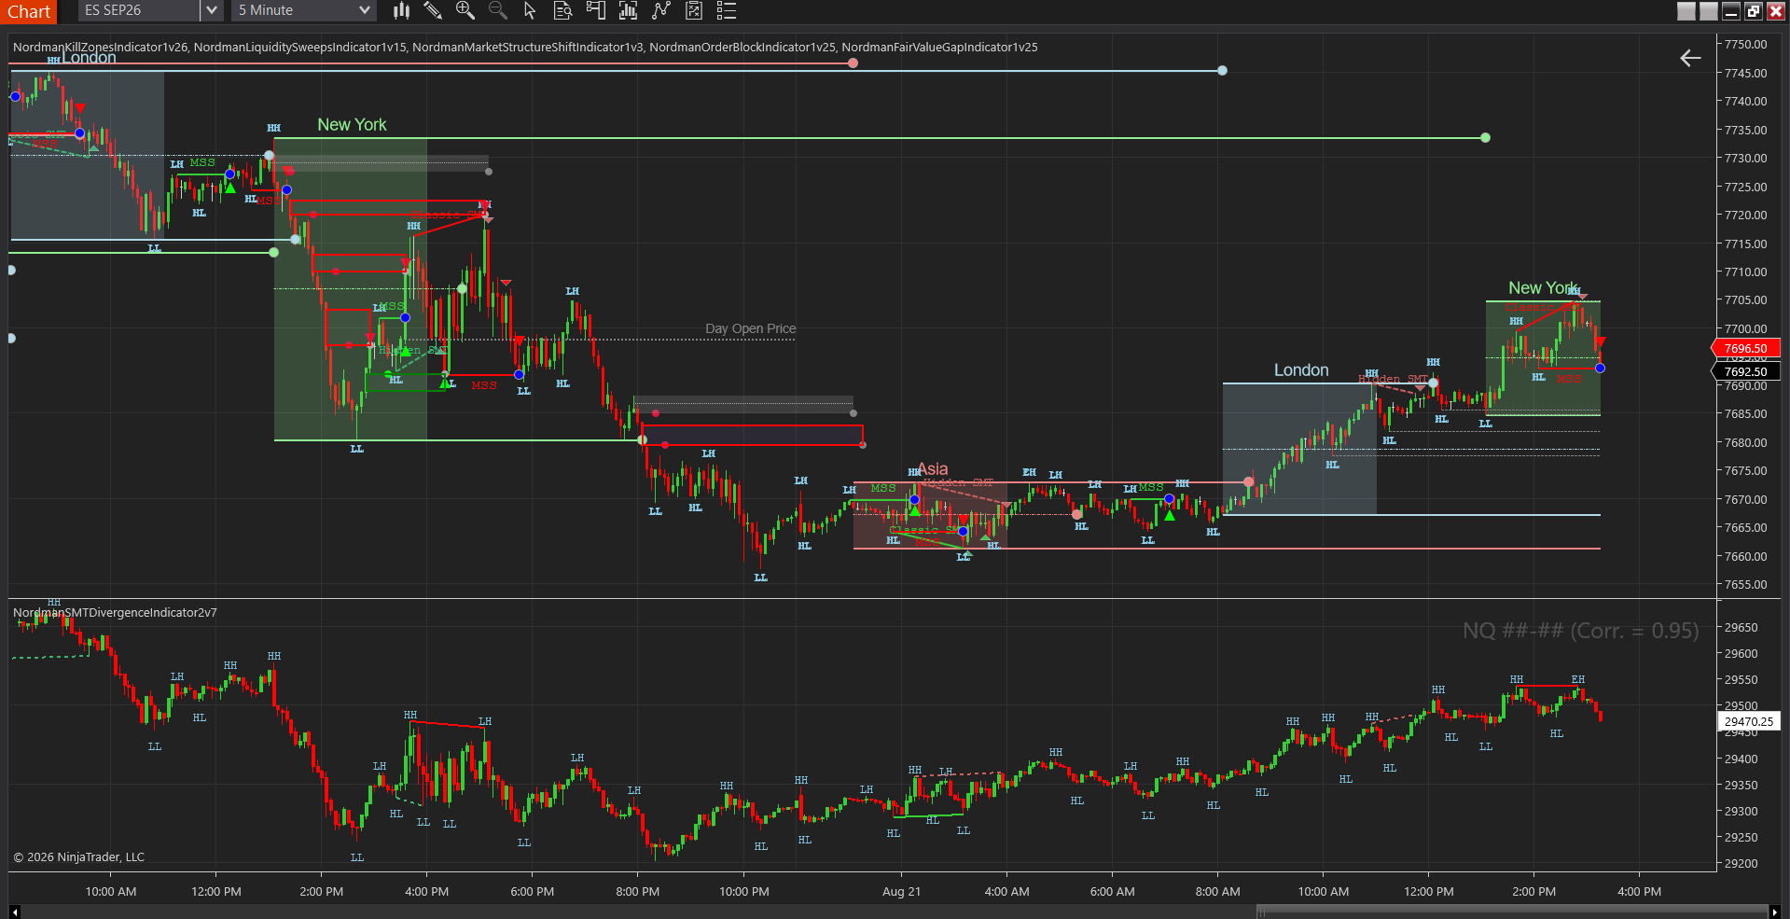Image resolution: width=1790 pixels, height=919 pixels.
Task: Click the zoom in magnifier icon
Action: point(465,10)
